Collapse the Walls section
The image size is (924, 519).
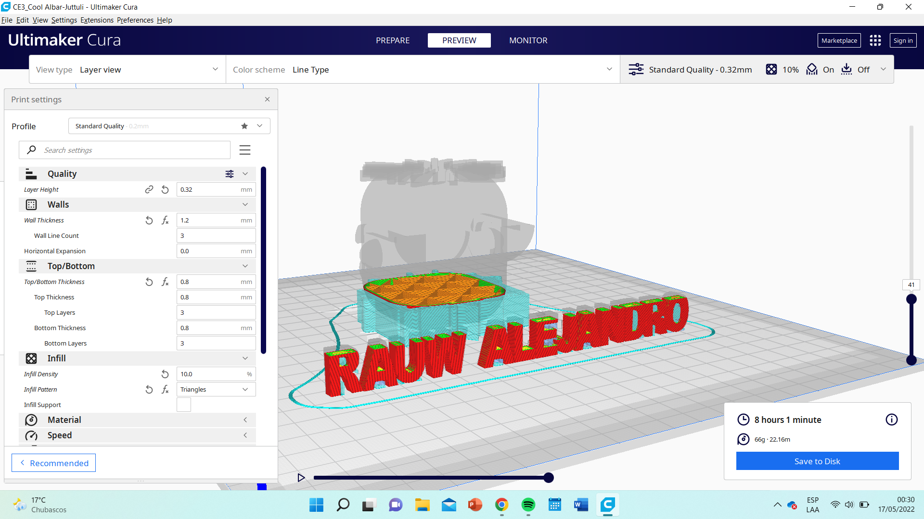(x=245, y=205)
